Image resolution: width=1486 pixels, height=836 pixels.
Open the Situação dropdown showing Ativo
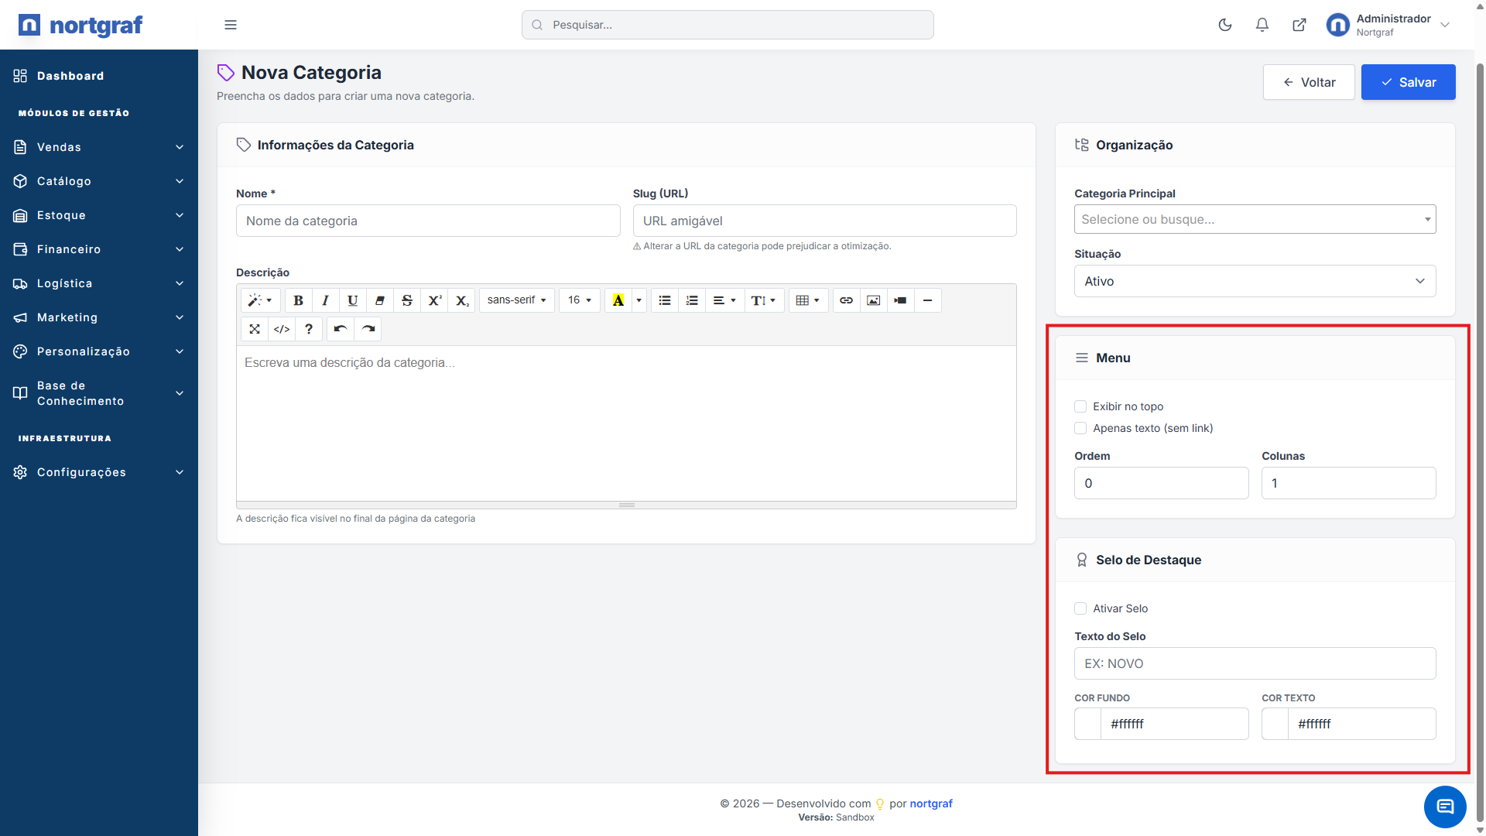click(1255, 281)
